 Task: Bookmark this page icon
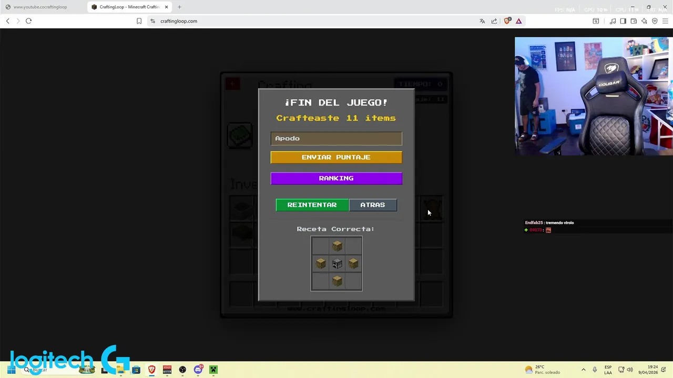139,21
